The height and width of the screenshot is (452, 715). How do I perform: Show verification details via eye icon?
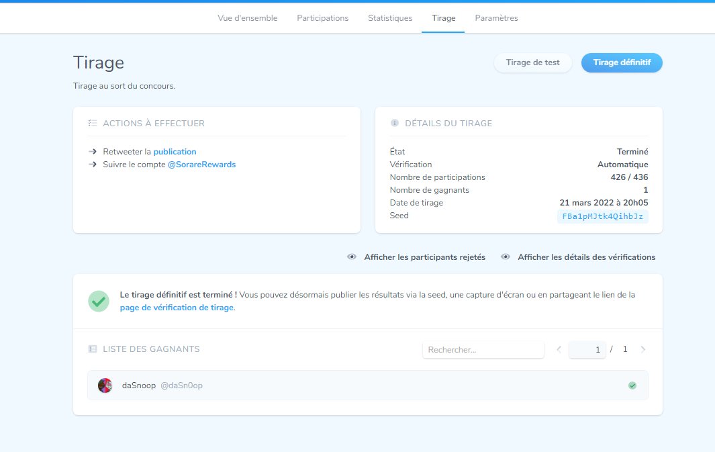click(x=505, y=257)
